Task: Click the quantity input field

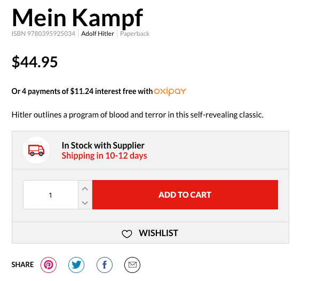Action: tap(51, 195)
